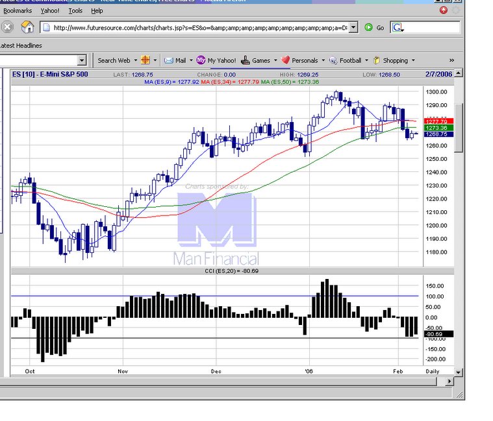Image resolution: width=493 pixels, height=421 pixels.
Task: Click the Go button label
Action: (x=380, y=28)
